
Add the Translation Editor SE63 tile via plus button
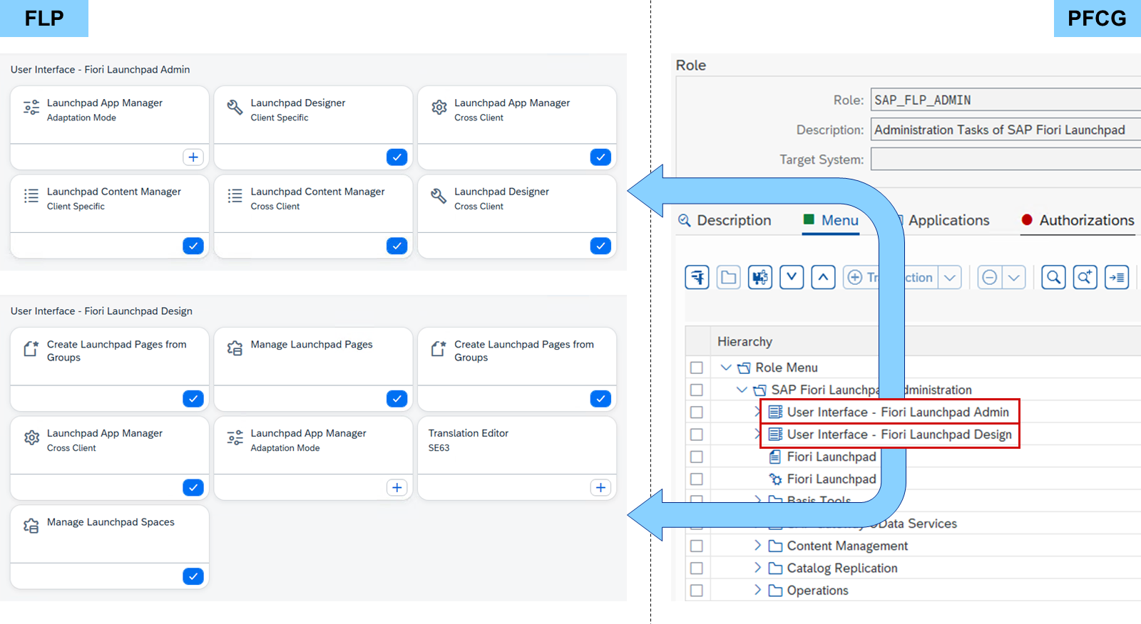click(x=600, y=487)
